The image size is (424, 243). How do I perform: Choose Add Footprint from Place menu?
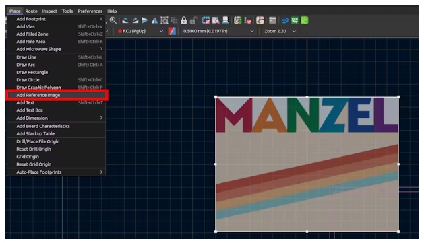(x=56, y=19)
